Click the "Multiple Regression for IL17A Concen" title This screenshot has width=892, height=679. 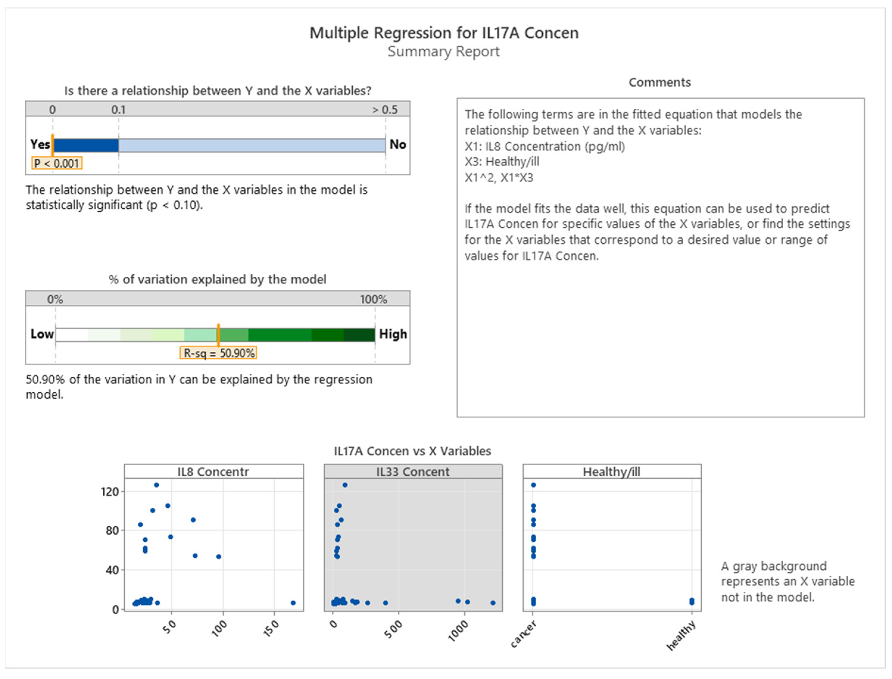444,33
